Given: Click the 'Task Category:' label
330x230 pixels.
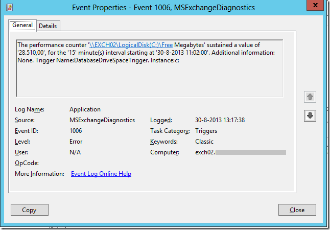Looking at the screenshot, I should tap(170, 131).
